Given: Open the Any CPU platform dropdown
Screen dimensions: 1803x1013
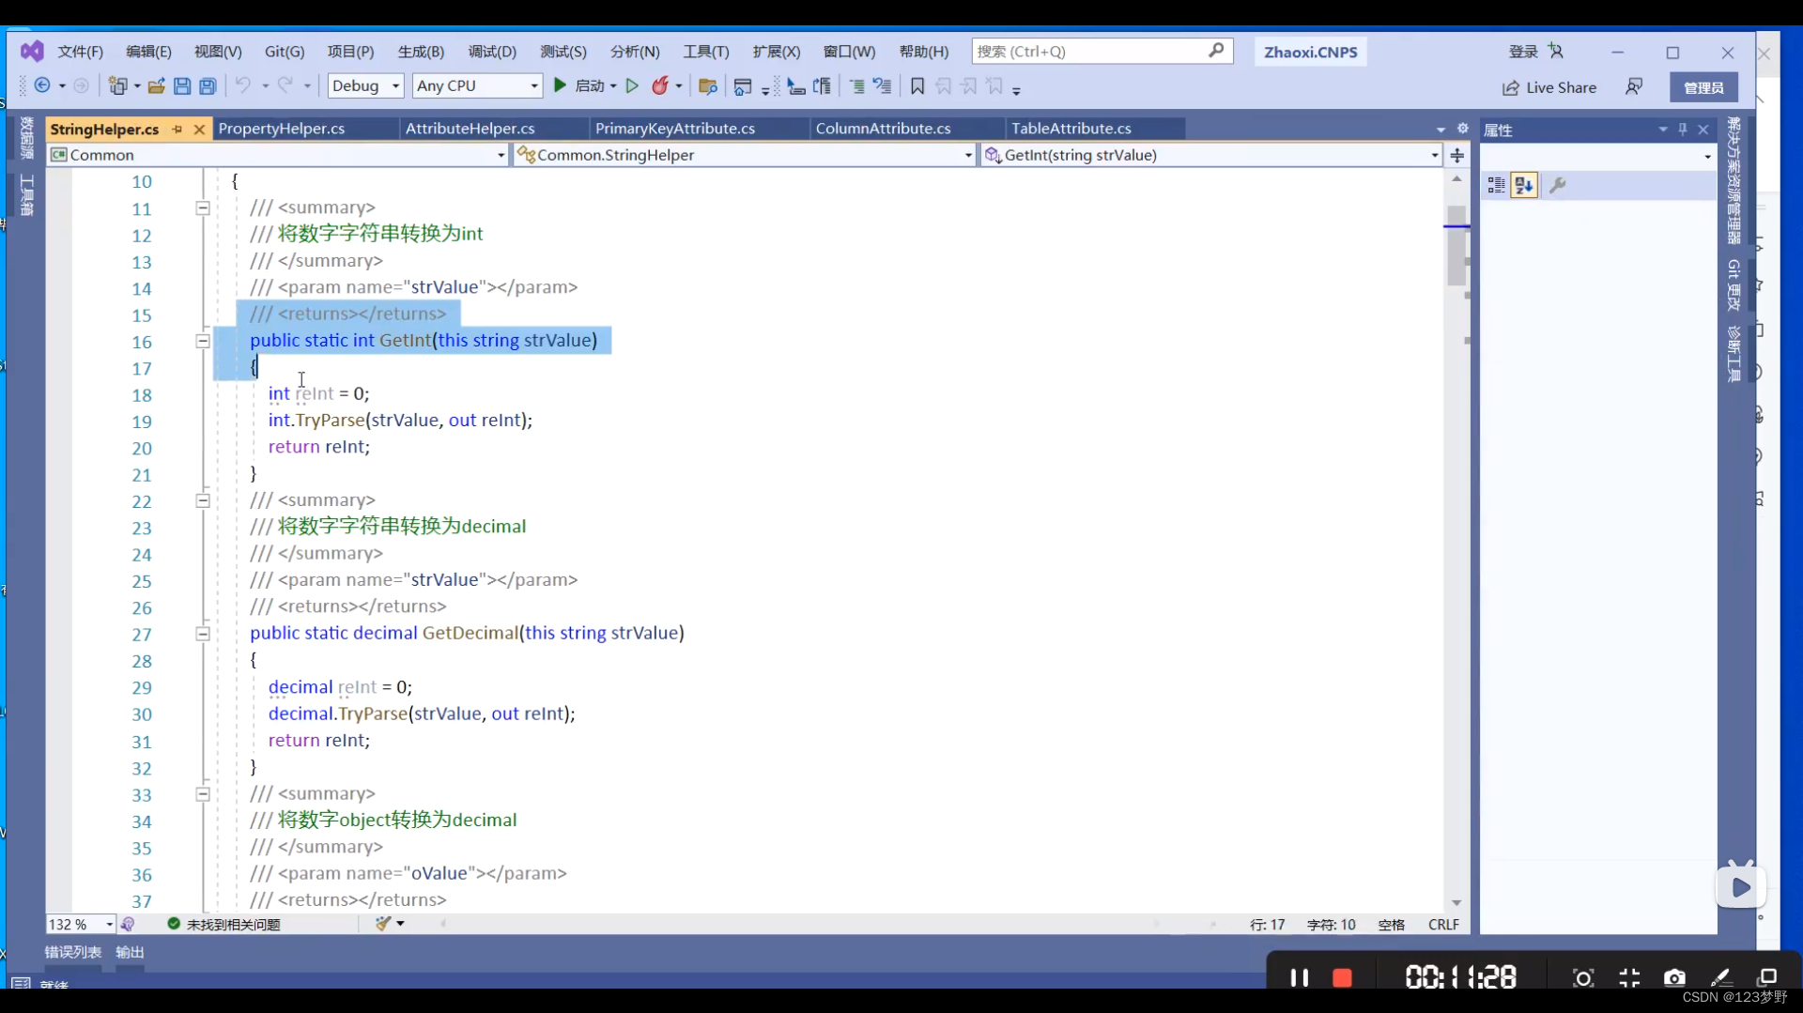Looking at the screenshot, I should pyautogui.click(x=477, y=85).
